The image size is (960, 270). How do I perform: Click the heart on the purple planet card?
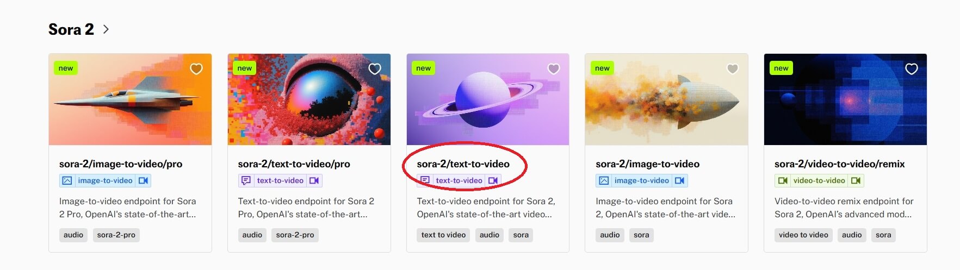pyautogui.click(x=554, y=69)
